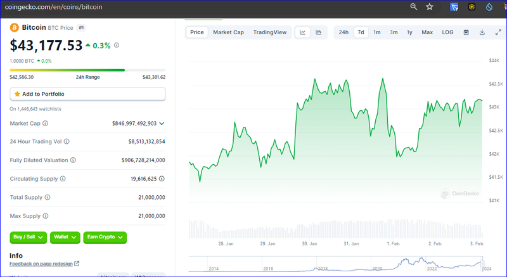The width and height of the screenshot is (507, 277).
Task: Click the $43,177.53 Bitcoin price
Action: click(46, 45)
